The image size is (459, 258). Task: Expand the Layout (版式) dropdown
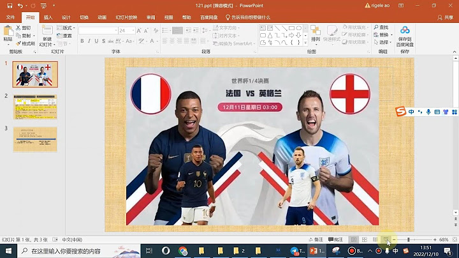point(66,28)
